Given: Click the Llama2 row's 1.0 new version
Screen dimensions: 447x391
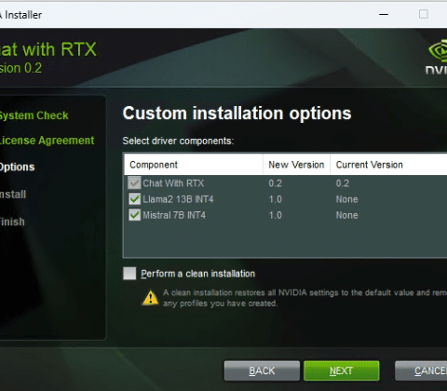Looking at the screenshot, I should pyautogui.click(x=276, y=199).
